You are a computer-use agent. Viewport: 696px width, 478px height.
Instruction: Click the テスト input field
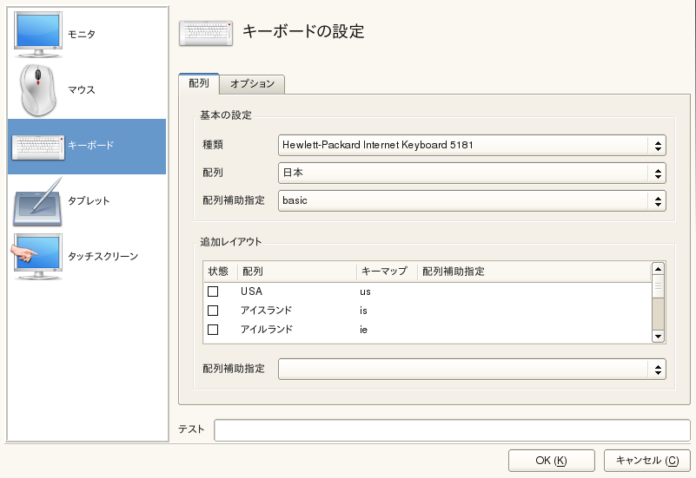(452, 430)
